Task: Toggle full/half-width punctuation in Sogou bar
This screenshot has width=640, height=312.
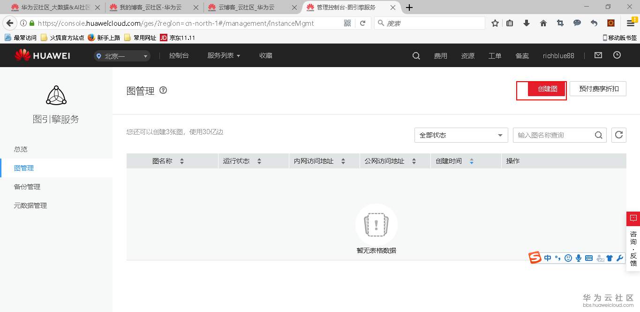Action: pyautogui.click(x=557, y=258)
